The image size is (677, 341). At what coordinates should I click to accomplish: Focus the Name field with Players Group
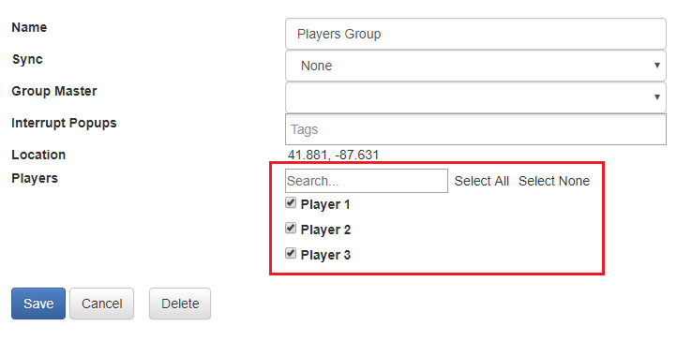pyautogui.click(x=475, y=34)
